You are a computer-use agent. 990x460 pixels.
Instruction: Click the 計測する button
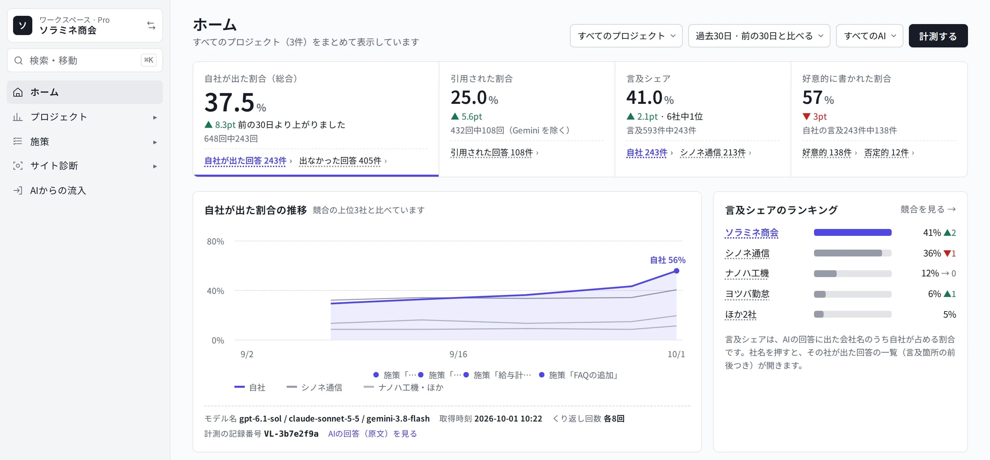tap(938, 36)
